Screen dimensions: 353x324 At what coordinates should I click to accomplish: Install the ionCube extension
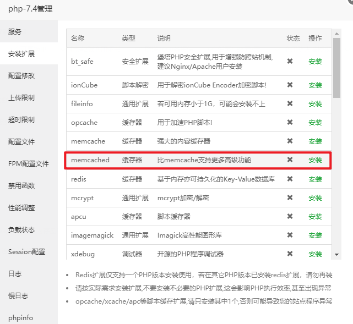pos(315,85)
